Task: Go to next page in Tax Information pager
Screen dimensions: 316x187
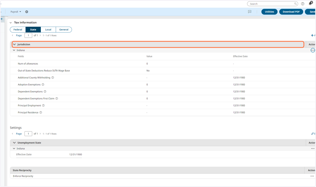Action: pyautogui.click(x=40, y=35)
